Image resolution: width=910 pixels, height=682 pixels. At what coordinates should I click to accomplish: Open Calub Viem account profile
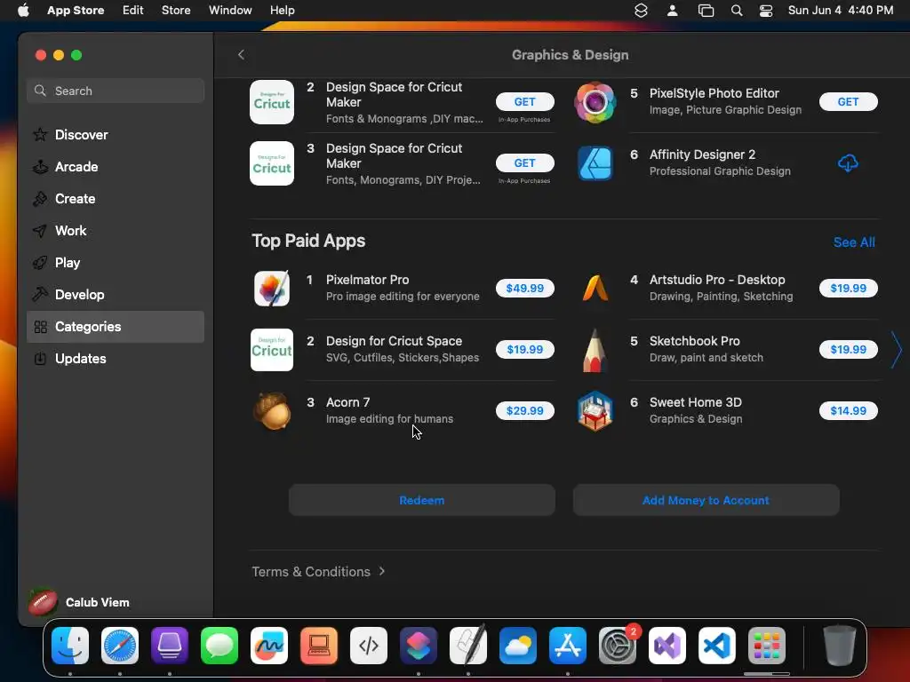tap(81, 602)
